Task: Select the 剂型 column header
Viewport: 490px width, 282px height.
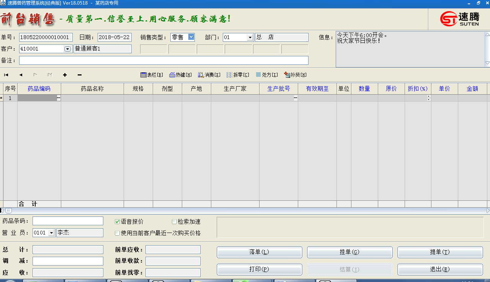Action: coord(167,89)
